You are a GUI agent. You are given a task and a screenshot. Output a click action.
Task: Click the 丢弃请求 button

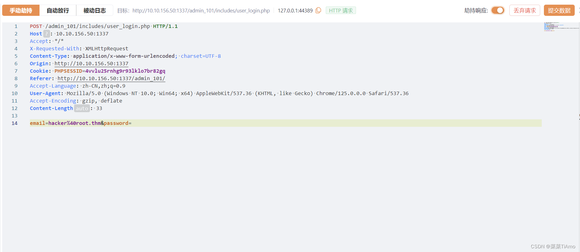pos(525,10)
